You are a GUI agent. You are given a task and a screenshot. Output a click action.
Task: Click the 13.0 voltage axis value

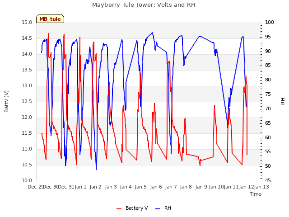coord(27,85)
